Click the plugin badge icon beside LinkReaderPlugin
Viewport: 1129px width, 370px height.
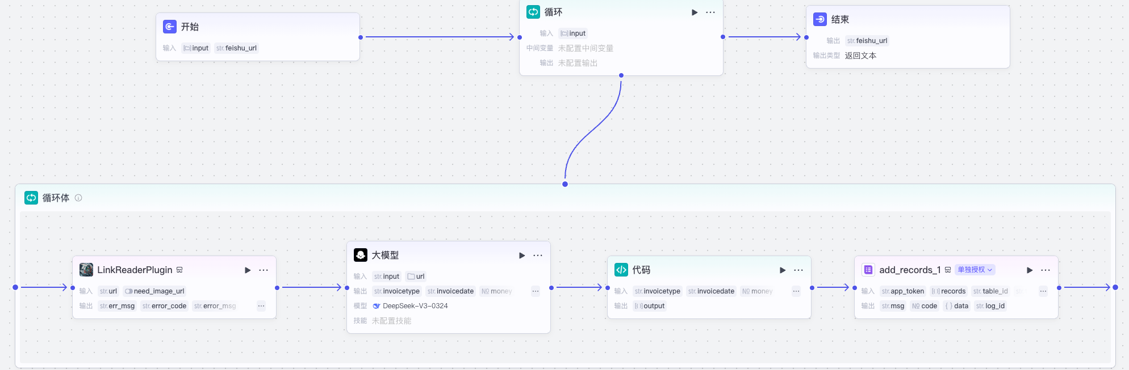pyautogui.click(x=179, y=270)
